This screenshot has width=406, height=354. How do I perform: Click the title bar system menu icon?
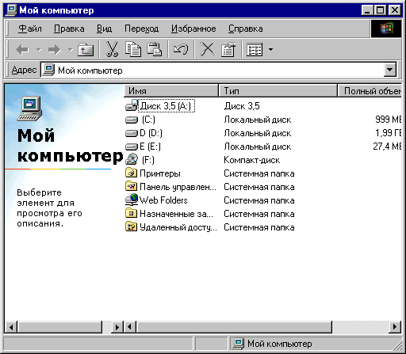tap(11, 10)
